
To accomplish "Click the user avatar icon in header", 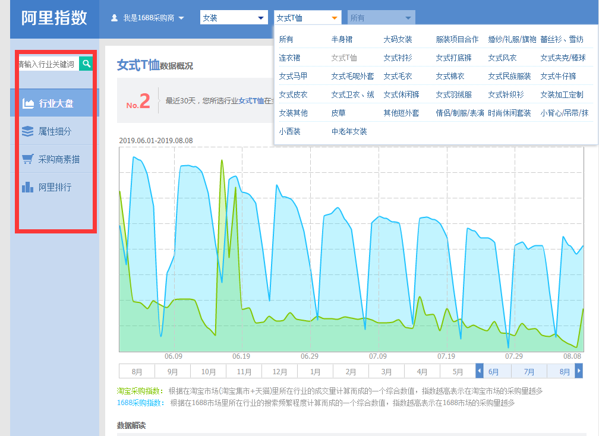I will click(114, 18).
